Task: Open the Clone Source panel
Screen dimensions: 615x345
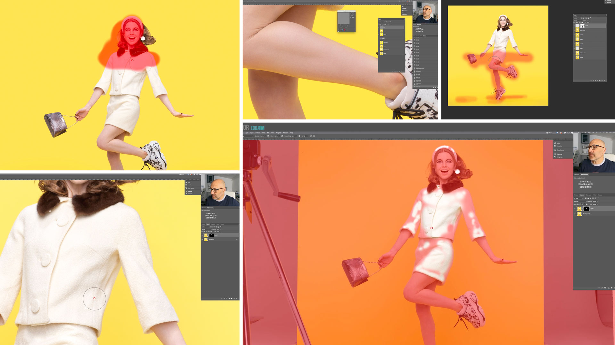Action: click(561, 150)
